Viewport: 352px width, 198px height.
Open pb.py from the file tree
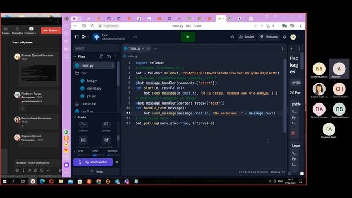click(x=91, y=96)
